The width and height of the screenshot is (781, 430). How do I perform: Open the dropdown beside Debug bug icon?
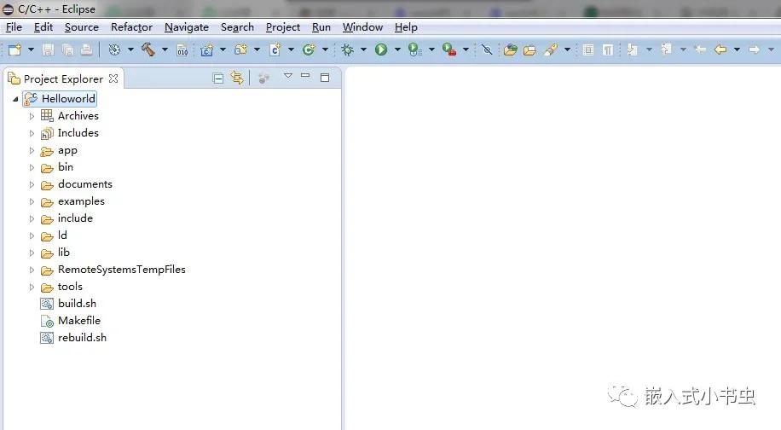(363, 49)
